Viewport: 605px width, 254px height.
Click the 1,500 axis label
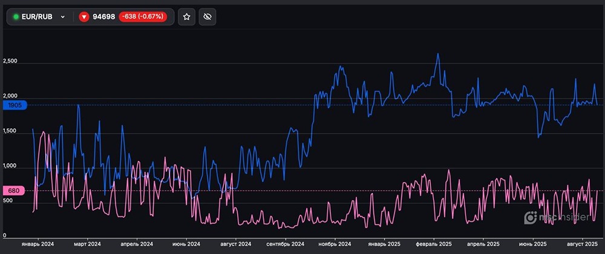click(x=10, y=131)
